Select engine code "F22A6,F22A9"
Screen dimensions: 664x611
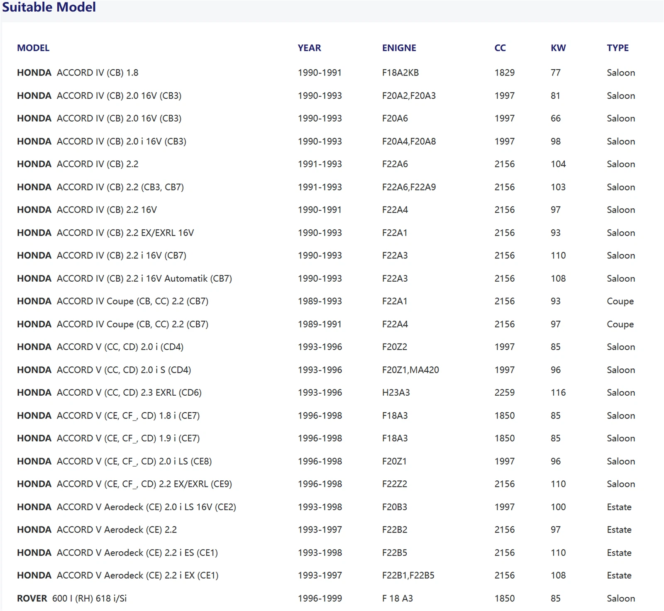click(409, 187)
